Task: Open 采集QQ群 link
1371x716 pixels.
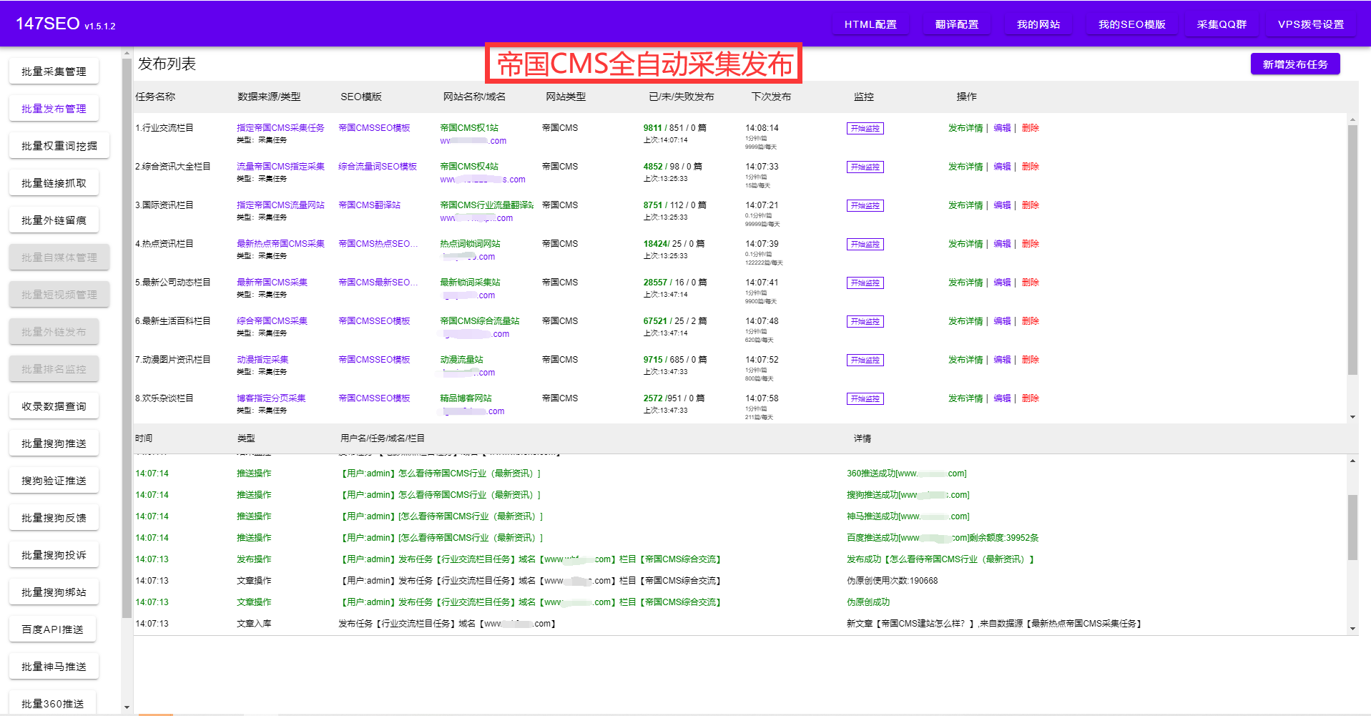Action: pos(1222,24)
